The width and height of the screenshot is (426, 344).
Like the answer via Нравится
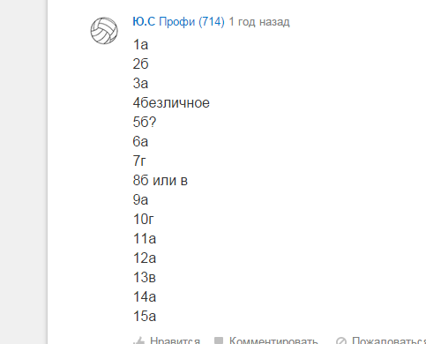175,340
